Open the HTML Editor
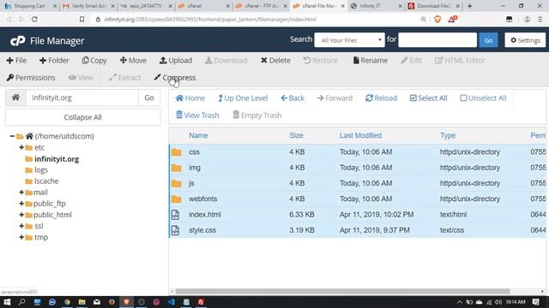 460,61
